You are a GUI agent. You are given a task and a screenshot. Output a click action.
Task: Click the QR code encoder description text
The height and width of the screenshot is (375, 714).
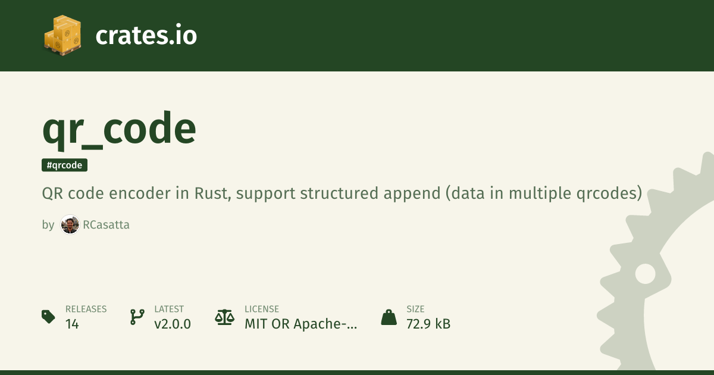[x=342, y=194]
